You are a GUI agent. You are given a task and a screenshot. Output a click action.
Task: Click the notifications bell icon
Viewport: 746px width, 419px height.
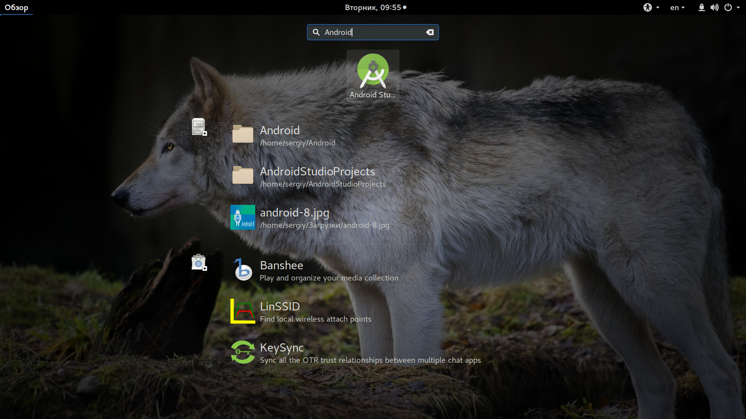tap(701, 7)
